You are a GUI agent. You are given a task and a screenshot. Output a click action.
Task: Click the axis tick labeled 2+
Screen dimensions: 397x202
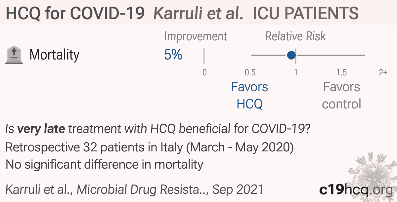[383, 72]
